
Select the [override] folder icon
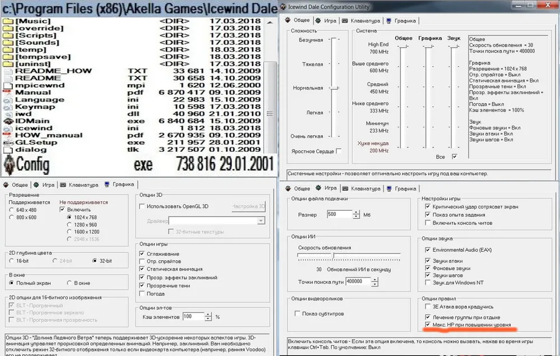pos(8,28)
